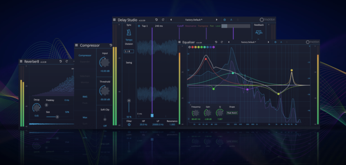Screen dimensions: 346x165
Task: Open Delay Studio Factory Default preset name
Action: (194, 20)
